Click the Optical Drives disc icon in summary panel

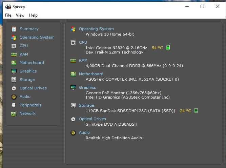(73, 119)
